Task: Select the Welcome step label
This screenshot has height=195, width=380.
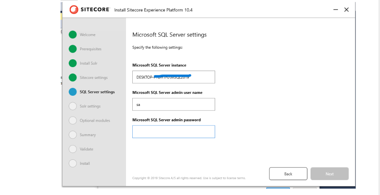Action: click(88, 35)
